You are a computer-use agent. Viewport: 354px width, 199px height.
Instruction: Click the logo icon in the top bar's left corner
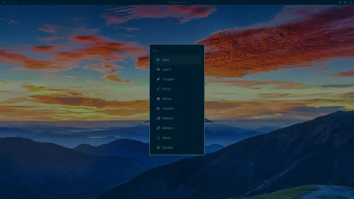click(4, 2)
